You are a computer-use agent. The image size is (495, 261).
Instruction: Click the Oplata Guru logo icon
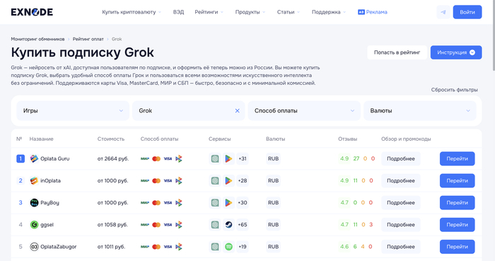point(34,158)
